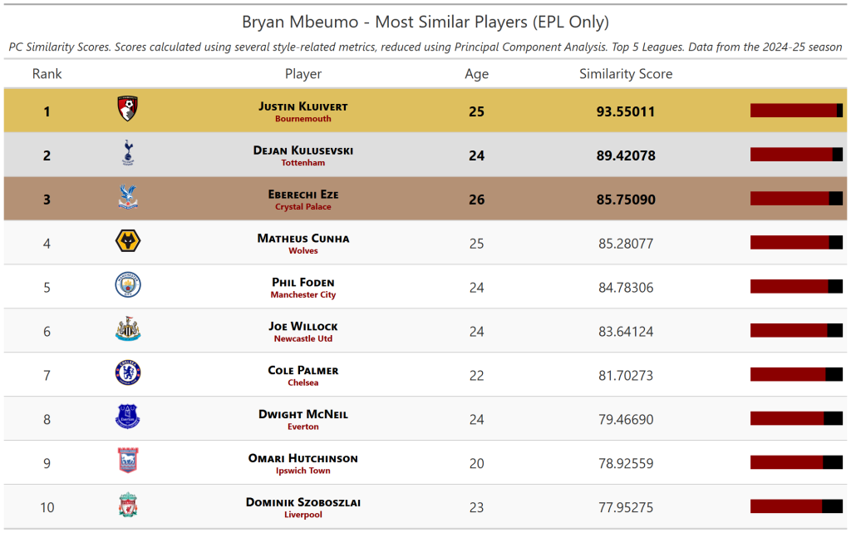Screen dimensions: 851x533
Task: Click the Tottenham club crest icon
Action: coord(128,153)
